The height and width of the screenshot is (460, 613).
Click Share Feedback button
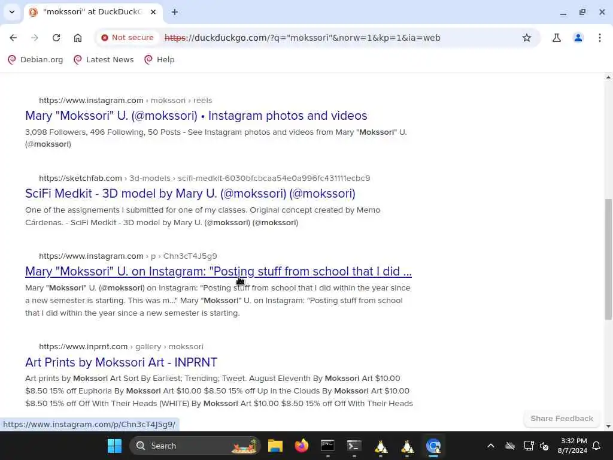click(x=562, y=419)
